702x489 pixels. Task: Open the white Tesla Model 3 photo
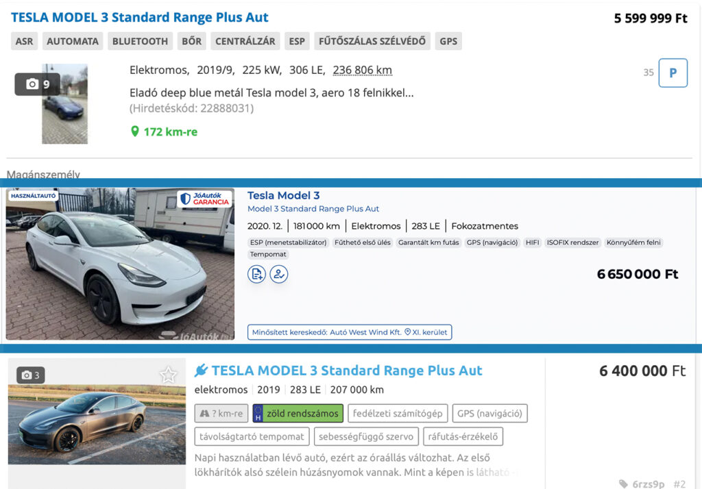[120, 264]
